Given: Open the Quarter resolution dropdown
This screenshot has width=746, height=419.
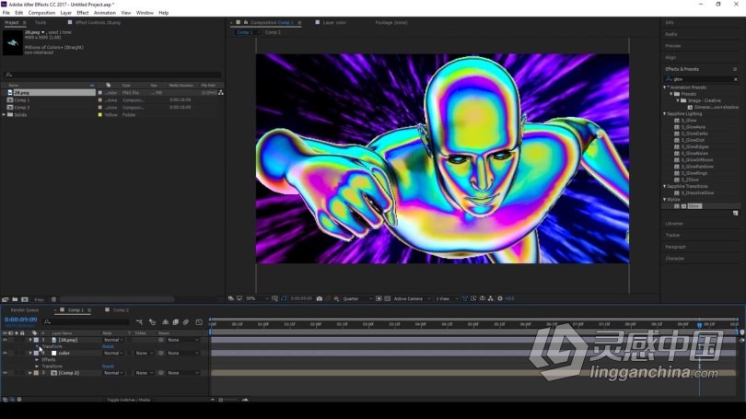Looking at the screenshot, I should (x=357, y=298).
